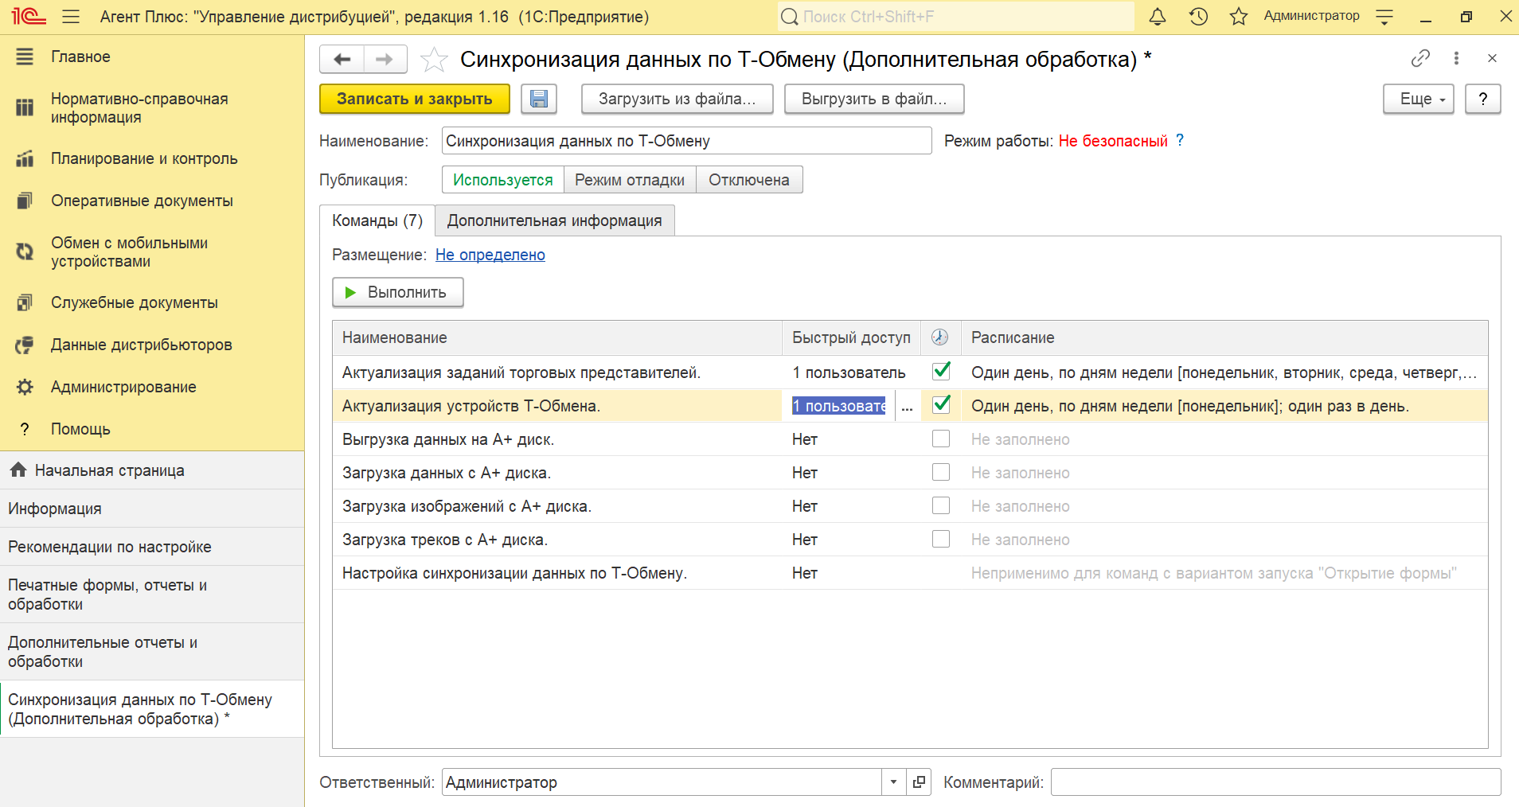Click schedule text of Актуализация заданий row
1519x807 pixels.
pos(1224,372)
